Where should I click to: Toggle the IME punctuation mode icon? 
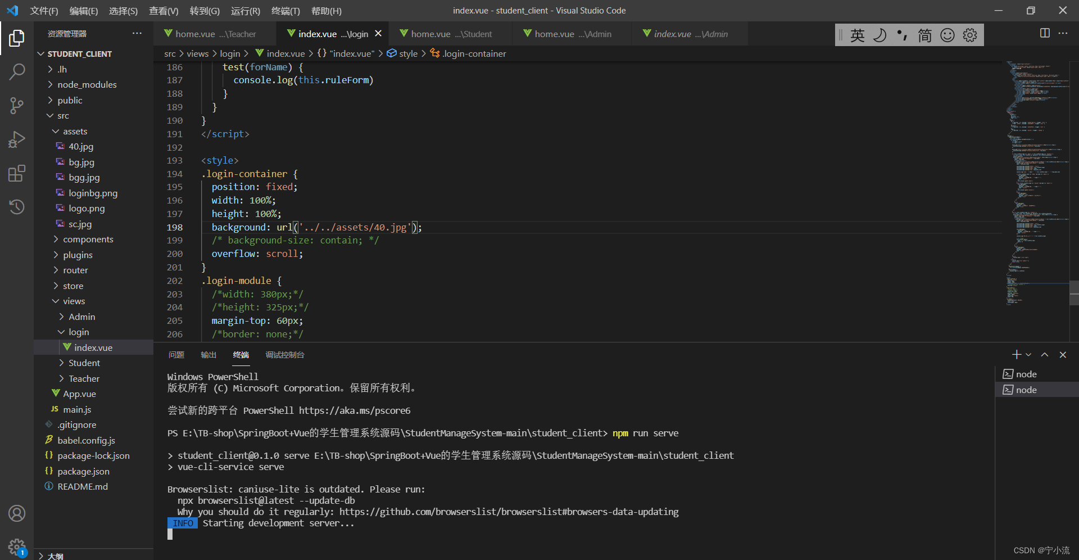[x=902, y=35]
